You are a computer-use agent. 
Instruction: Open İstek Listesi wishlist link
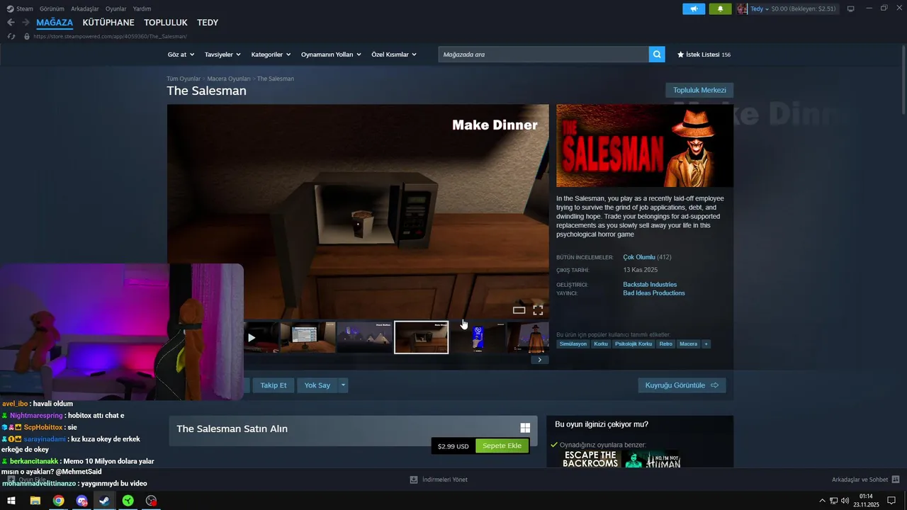click(x=704, y=55)
